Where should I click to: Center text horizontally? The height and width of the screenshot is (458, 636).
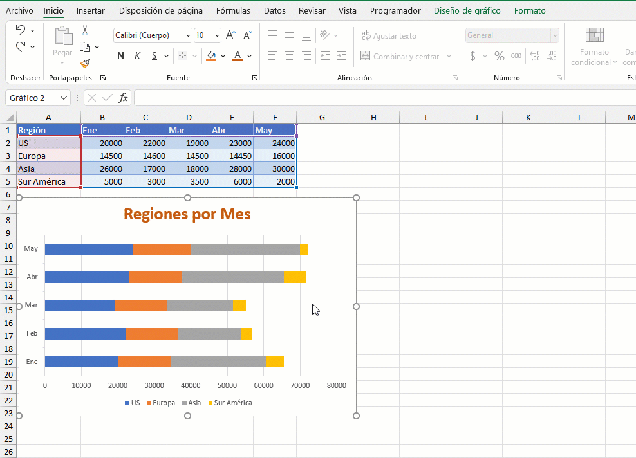[x=290, y=56]
